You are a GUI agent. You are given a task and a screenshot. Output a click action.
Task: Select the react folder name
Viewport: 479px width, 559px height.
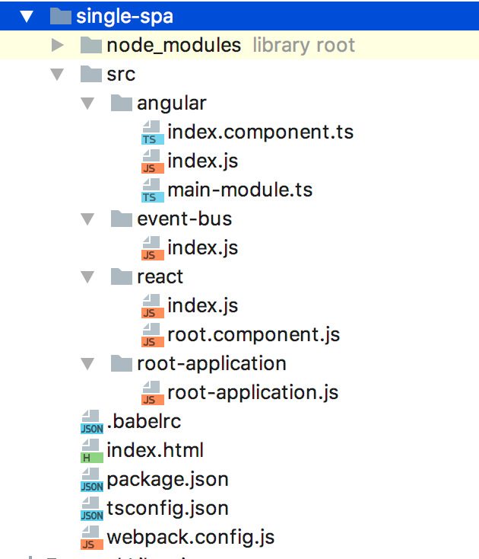[x=160, y=277]
